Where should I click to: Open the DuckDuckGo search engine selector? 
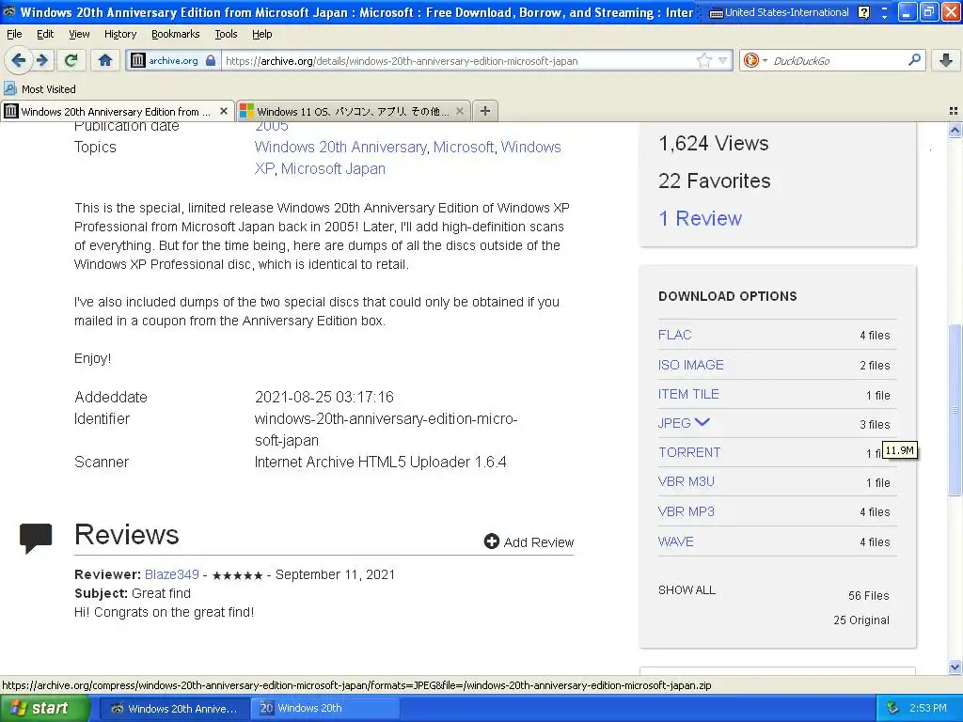point(755,60)
